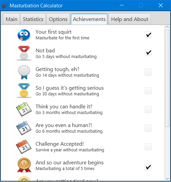Click the silver rosette badge icon
This screenshot has height=182, width=171.
click(24, 72)
